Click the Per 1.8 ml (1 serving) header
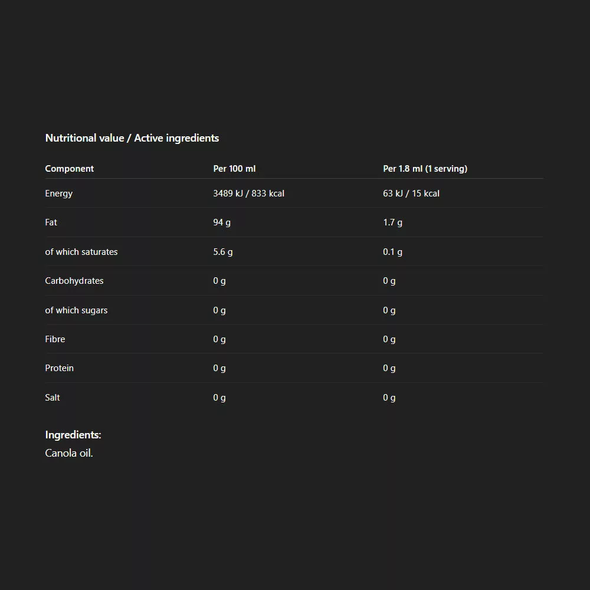590x590 pixels. [425, 169]
